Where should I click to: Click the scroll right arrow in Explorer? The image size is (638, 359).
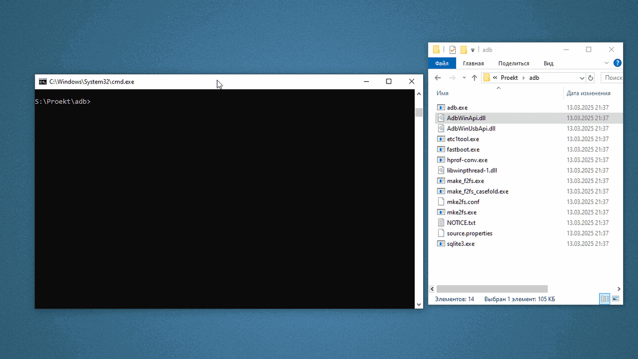[619, 289]
